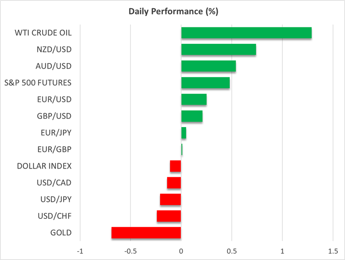345x260 pixels.
Task: Select the EUR/USD green bar
Action: (194, 99)
